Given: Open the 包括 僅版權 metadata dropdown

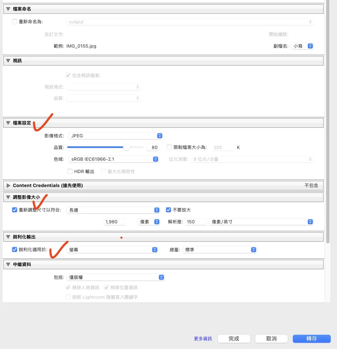Looking at the screenshot, I should (x=115, y=277).
